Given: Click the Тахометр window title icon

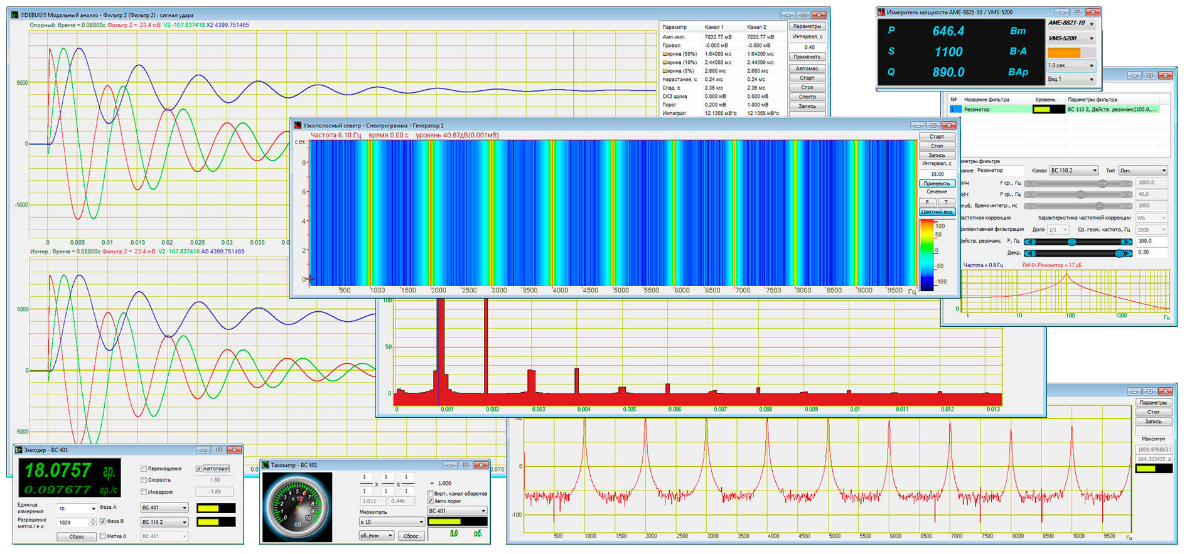Looking at the screenshot, I should (x=266, y=465).
